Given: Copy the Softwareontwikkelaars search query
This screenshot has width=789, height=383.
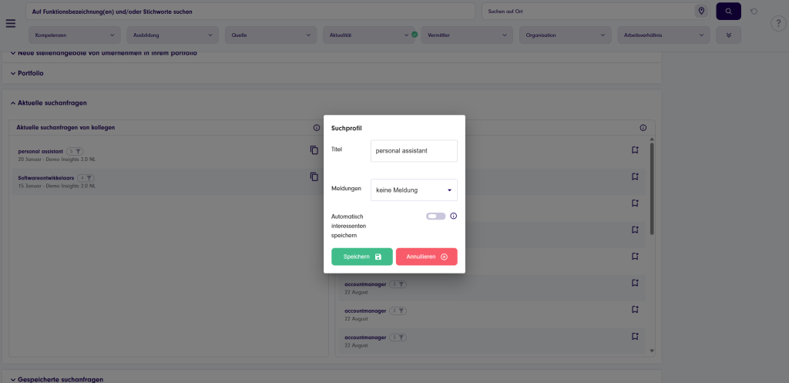Looking at the screenshot, I should (x=314, y=176).
